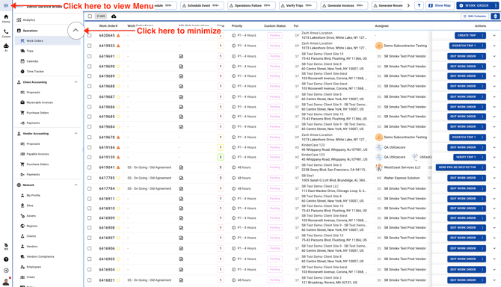Click three-dot menu on the CREATE TRIP button
This screenshot has height=287, width=501.
click(x=482, y=35)
